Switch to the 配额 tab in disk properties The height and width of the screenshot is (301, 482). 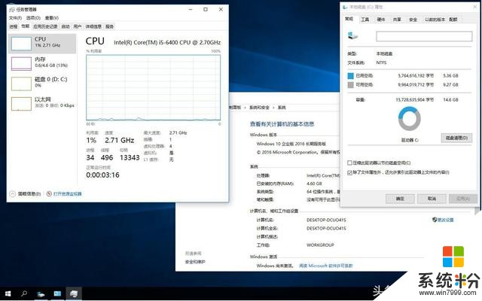(453, 20)
